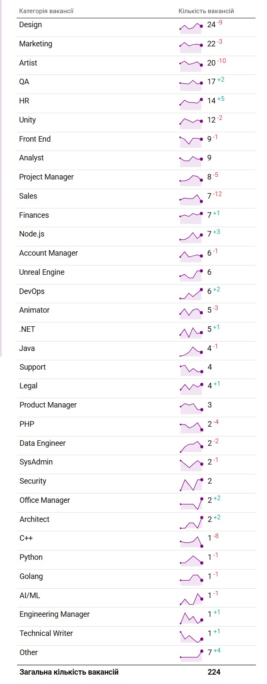Viewport: 267px width, 684px height.
Task: Select the Data Engineer row
Action: tap(136, 445)
